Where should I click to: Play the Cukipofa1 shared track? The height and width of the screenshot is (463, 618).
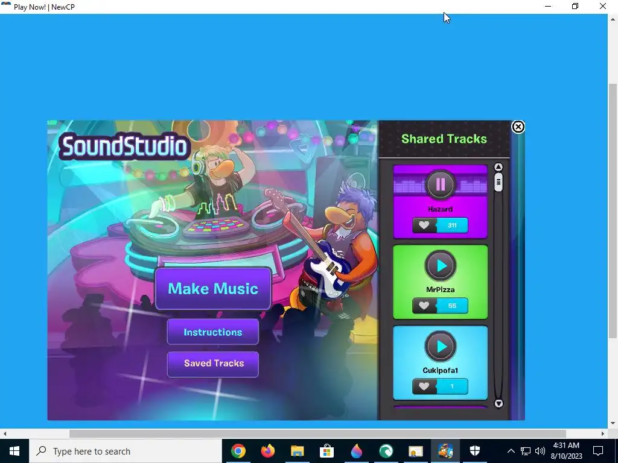pos(440,347)
